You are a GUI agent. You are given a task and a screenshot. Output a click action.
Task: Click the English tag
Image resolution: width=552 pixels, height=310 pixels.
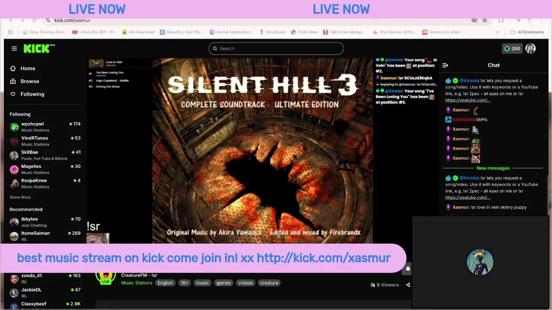point(165,283)
